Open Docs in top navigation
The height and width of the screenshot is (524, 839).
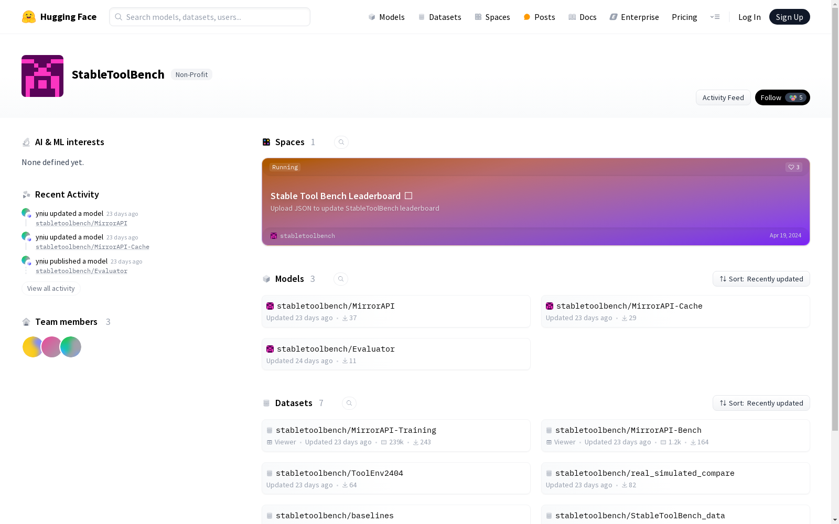[583, 17]
